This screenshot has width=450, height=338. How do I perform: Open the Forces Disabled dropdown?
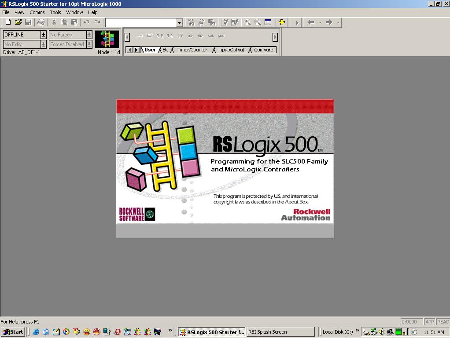coord(89,44)
